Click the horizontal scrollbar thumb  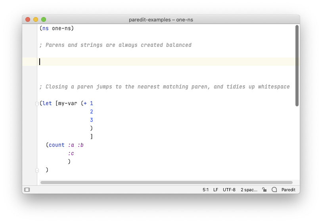(167, 183)
